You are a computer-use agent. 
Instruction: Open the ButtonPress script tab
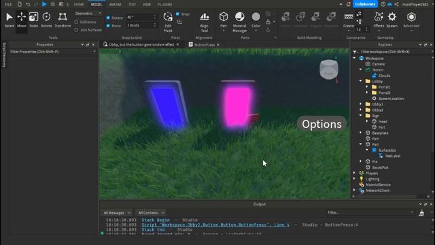[x=204, y=45]
